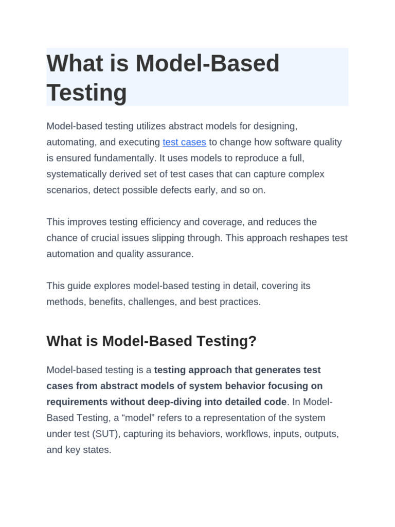Viewport: 395px width, 527px height.
Task: Click the line beginning "Based Testing, a "model" refers"
Action: [186, 418]
